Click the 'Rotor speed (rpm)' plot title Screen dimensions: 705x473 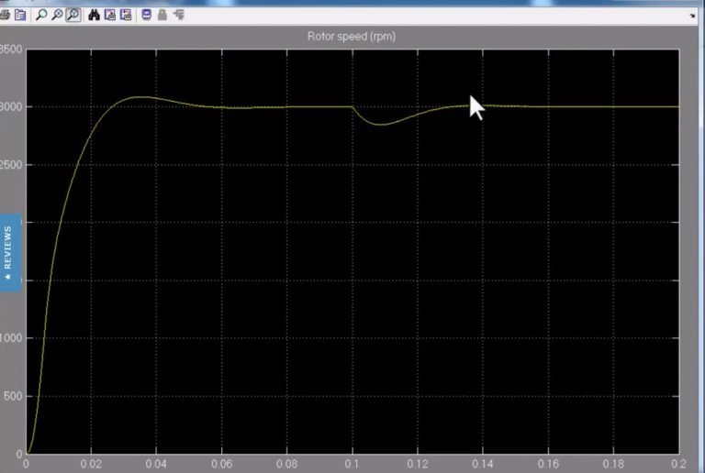[x=352, y=37]
